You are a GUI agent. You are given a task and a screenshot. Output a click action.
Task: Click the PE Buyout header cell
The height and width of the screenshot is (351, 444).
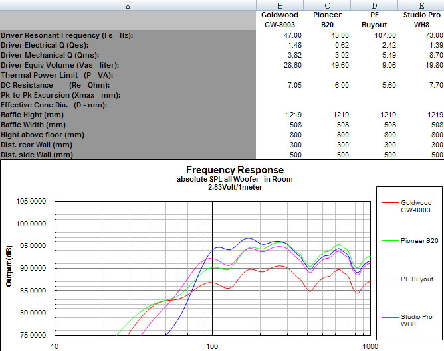[x=374, y=20]
